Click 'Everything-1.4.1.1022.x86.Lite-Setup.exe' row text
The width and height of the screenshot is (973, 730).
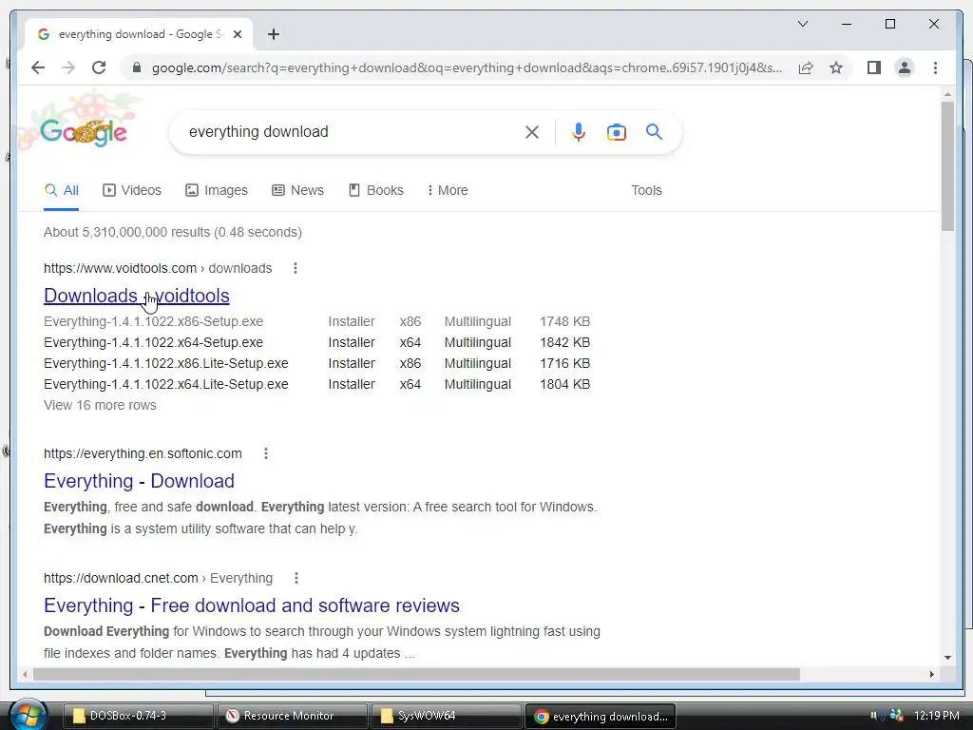pos(165,363)
